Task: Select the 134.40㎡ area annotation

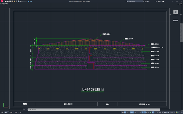Action: click(x=155, y=51)
